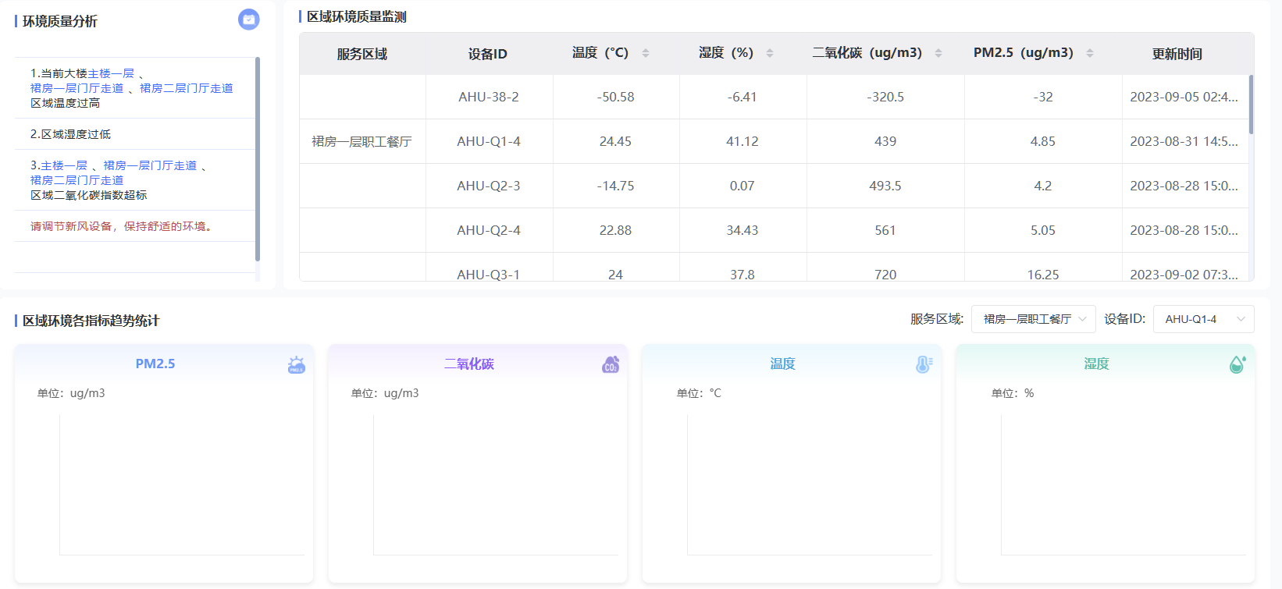Click update time 2023-09-05 02:4...

[1184, 97]
